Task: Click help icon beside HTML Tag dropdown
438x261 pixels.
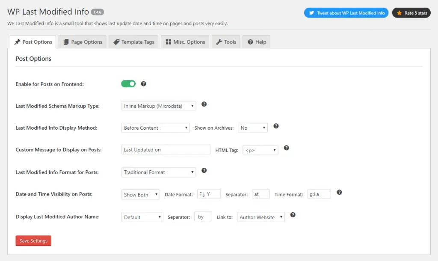Action: click(286, 148)
